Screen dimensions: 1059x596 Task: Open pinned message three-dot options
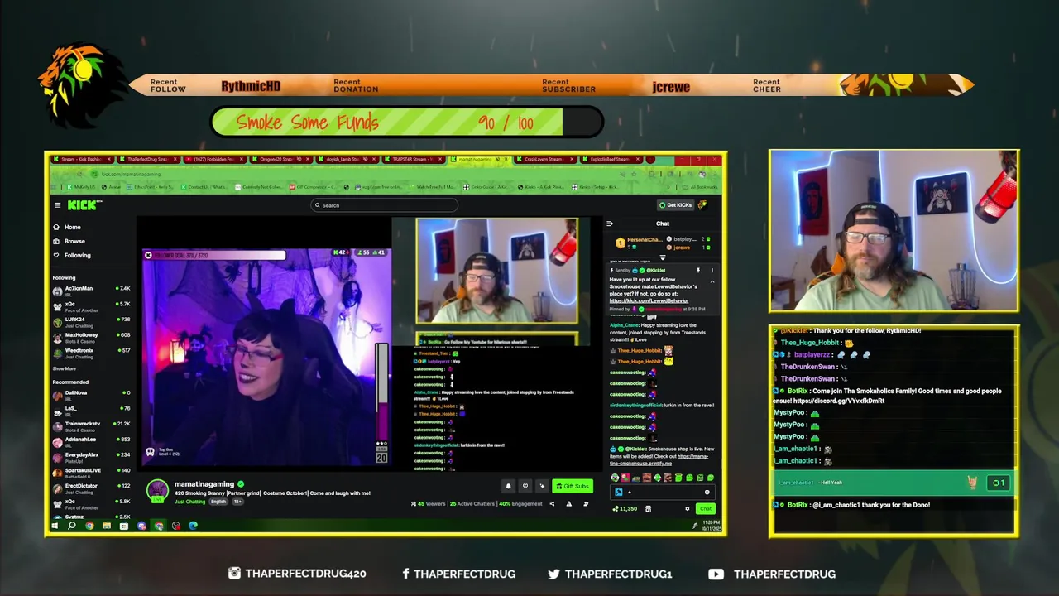pos(712,270)
